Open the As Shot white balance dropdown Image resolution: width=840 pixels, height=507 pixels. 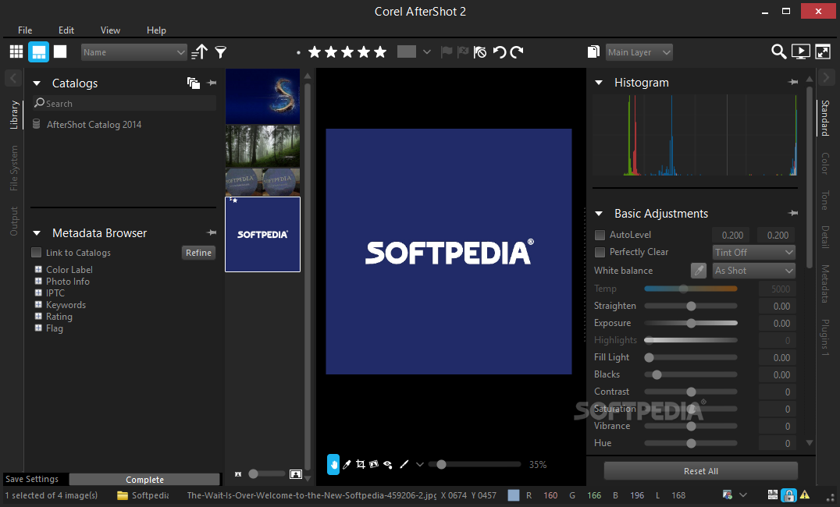(754, 271)
